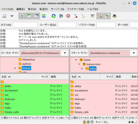Image resolution: width=138 pixels, height=124 pixels.
Task: Sort local list by 名前 column
Action: 17,77
